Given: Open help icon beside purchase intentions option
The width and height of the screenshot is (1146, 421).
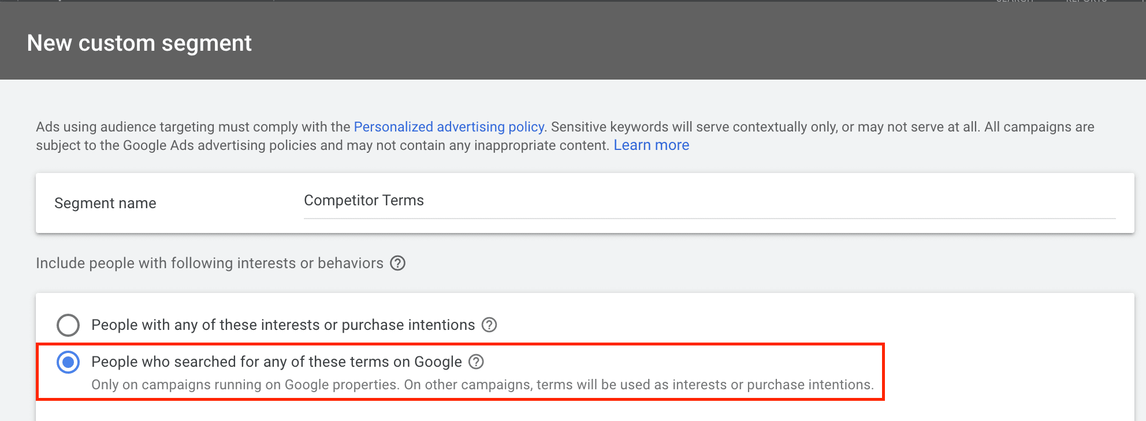Looking at the screenshot, I should pyautogui.click(x=489, y=325).
